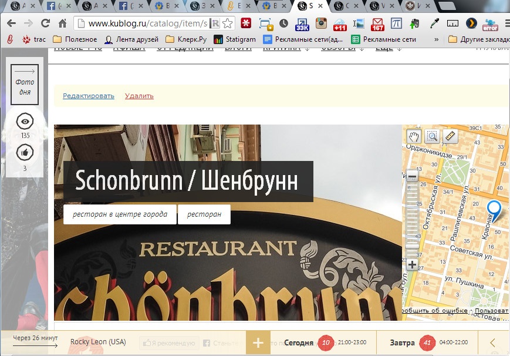Click the ресторан tag button

tap(204, 214)
